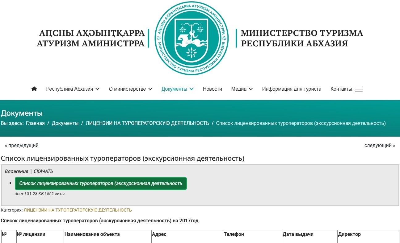This screenshot has width=400, height=243.
Task: Click the category link under attachments
Action: tap(78, 210)
